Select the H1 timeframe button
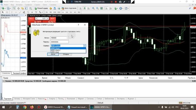The image size is (196, 110). [x=63, y=12]
